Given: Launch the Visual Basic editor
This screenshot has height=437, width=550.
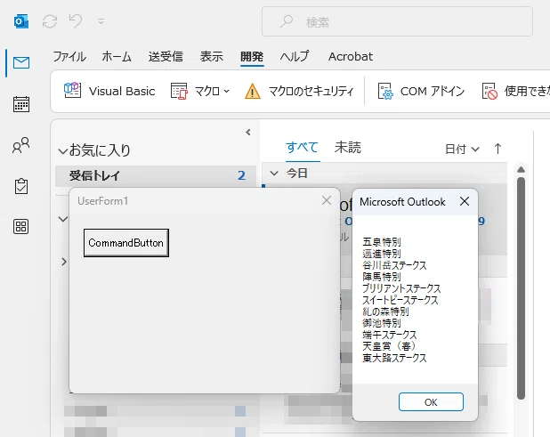Looking at the screenshot, I should pos(109,91).
